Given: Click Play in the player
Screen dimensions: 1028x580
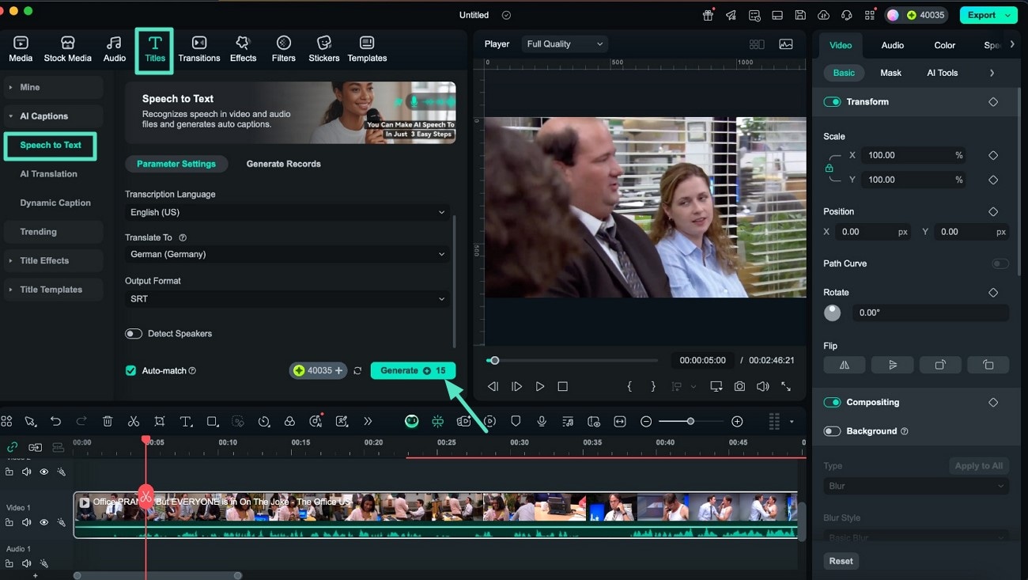Looking at the screenshot, I should (x=540, y=387).
